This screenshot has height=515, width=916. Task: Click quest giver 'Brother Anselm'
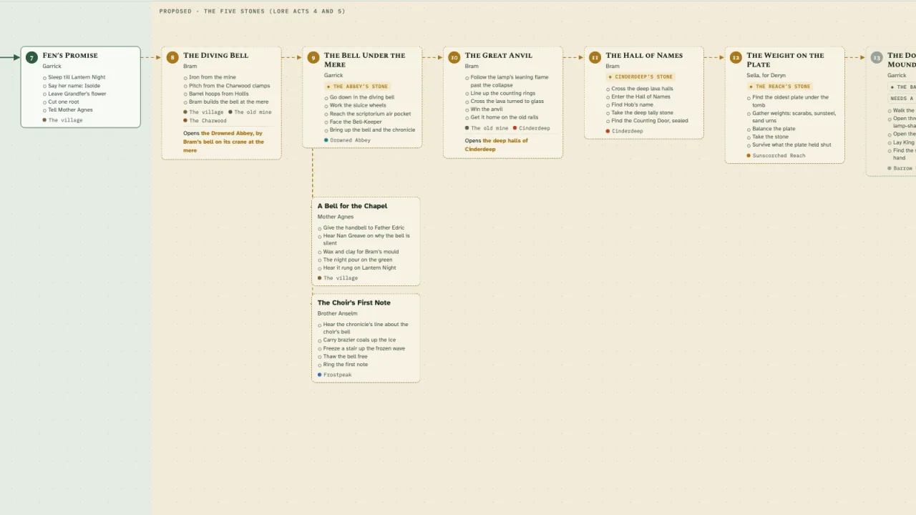(x=338, y=313)
